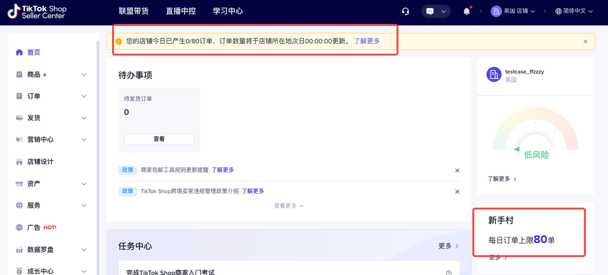
Task: Click 了解更多 link in the yellow banner
Action: [x=367, y=41]
